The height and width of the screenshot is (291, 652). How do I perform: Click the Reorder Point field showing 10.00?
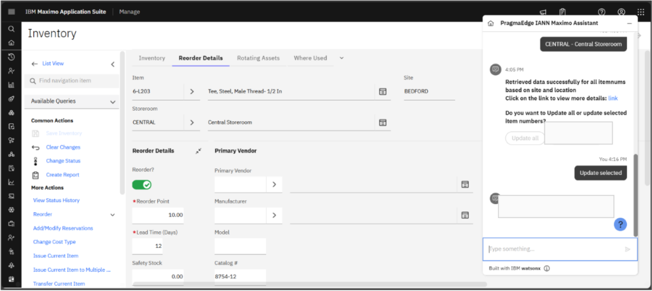(x=158, y=215)
